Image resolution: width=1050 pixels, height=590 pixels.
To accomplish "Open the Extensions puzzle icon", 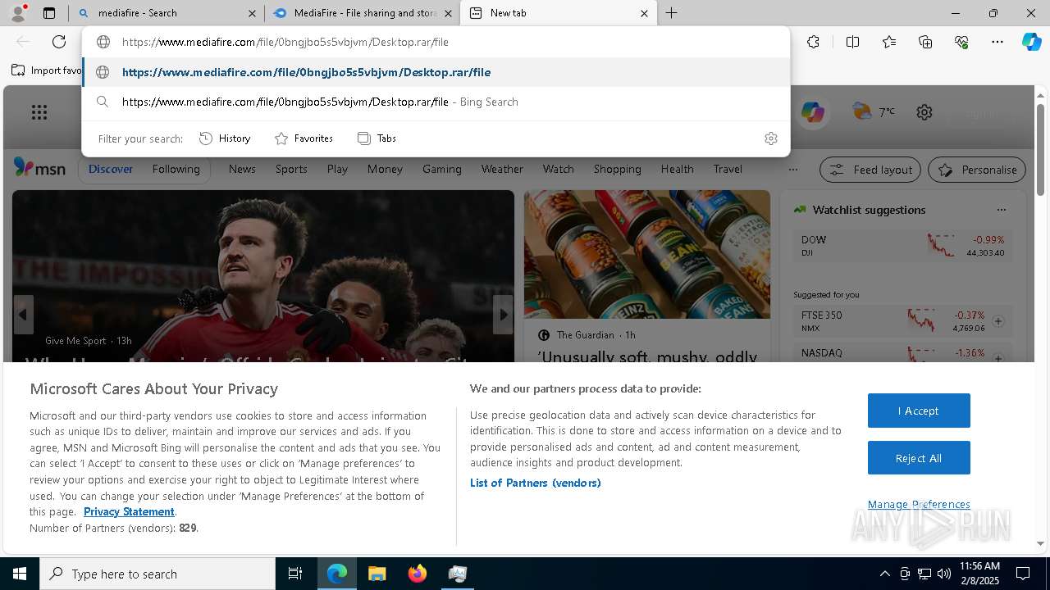I will pyautogui.click(x=813, y=42).
